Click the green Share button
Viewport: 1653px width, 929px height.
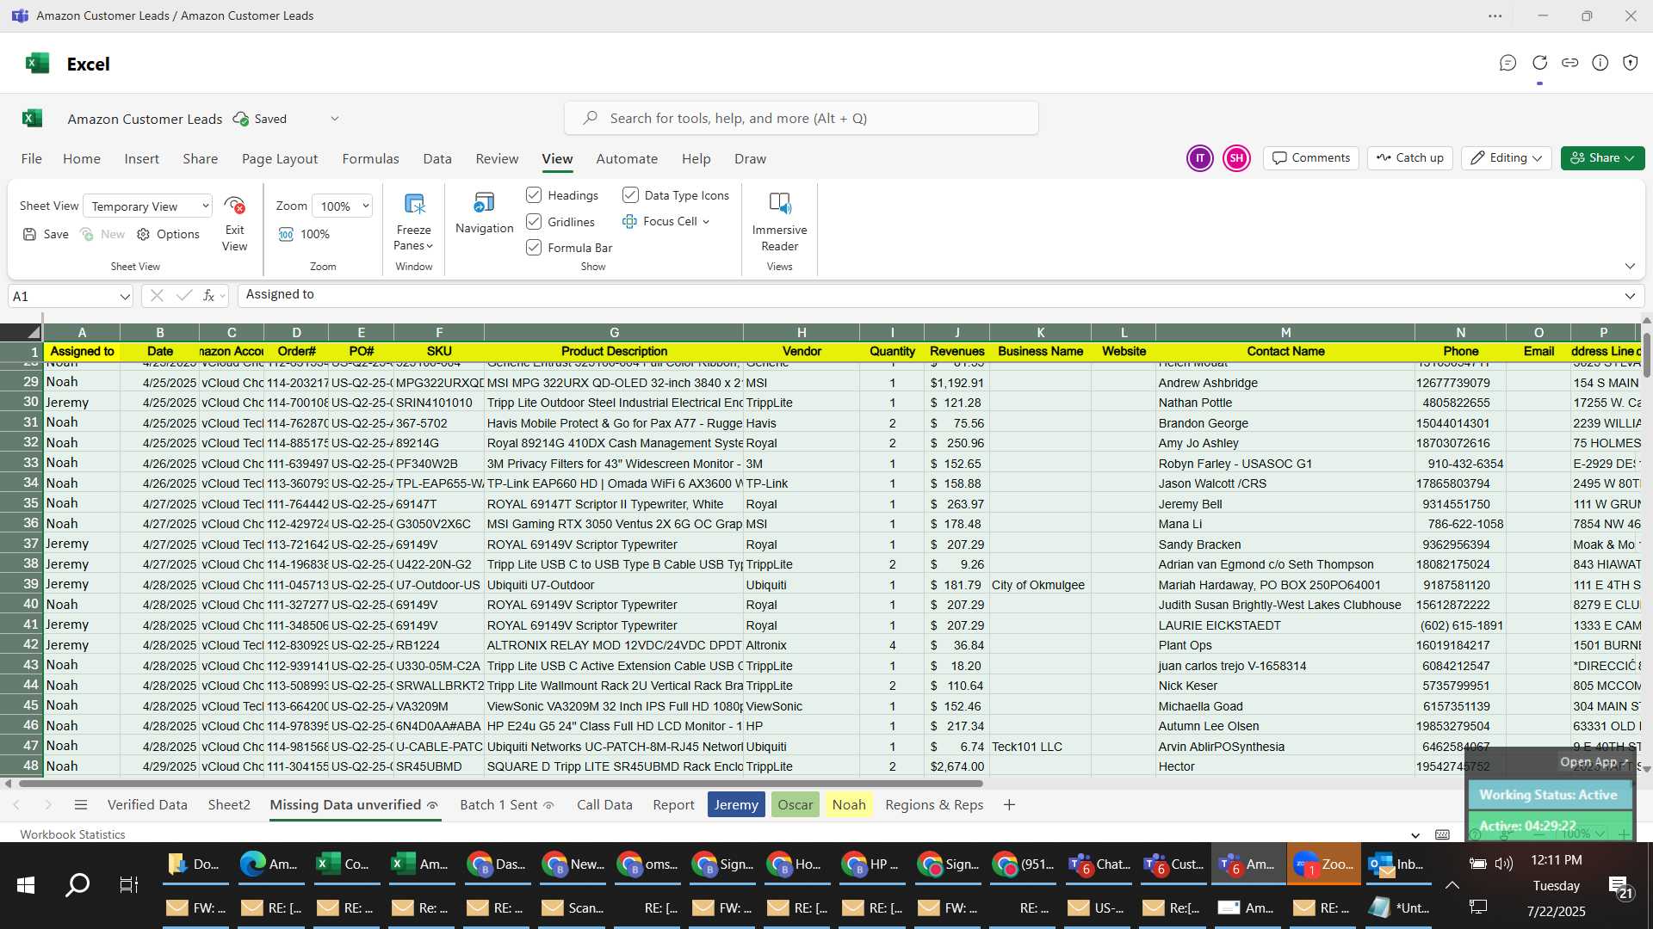pyautogui.click(x=1602, y=158)
